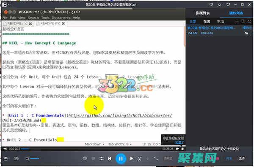
Task: Open the playback settings sliders icon
Action: click(x=102, y=159)
